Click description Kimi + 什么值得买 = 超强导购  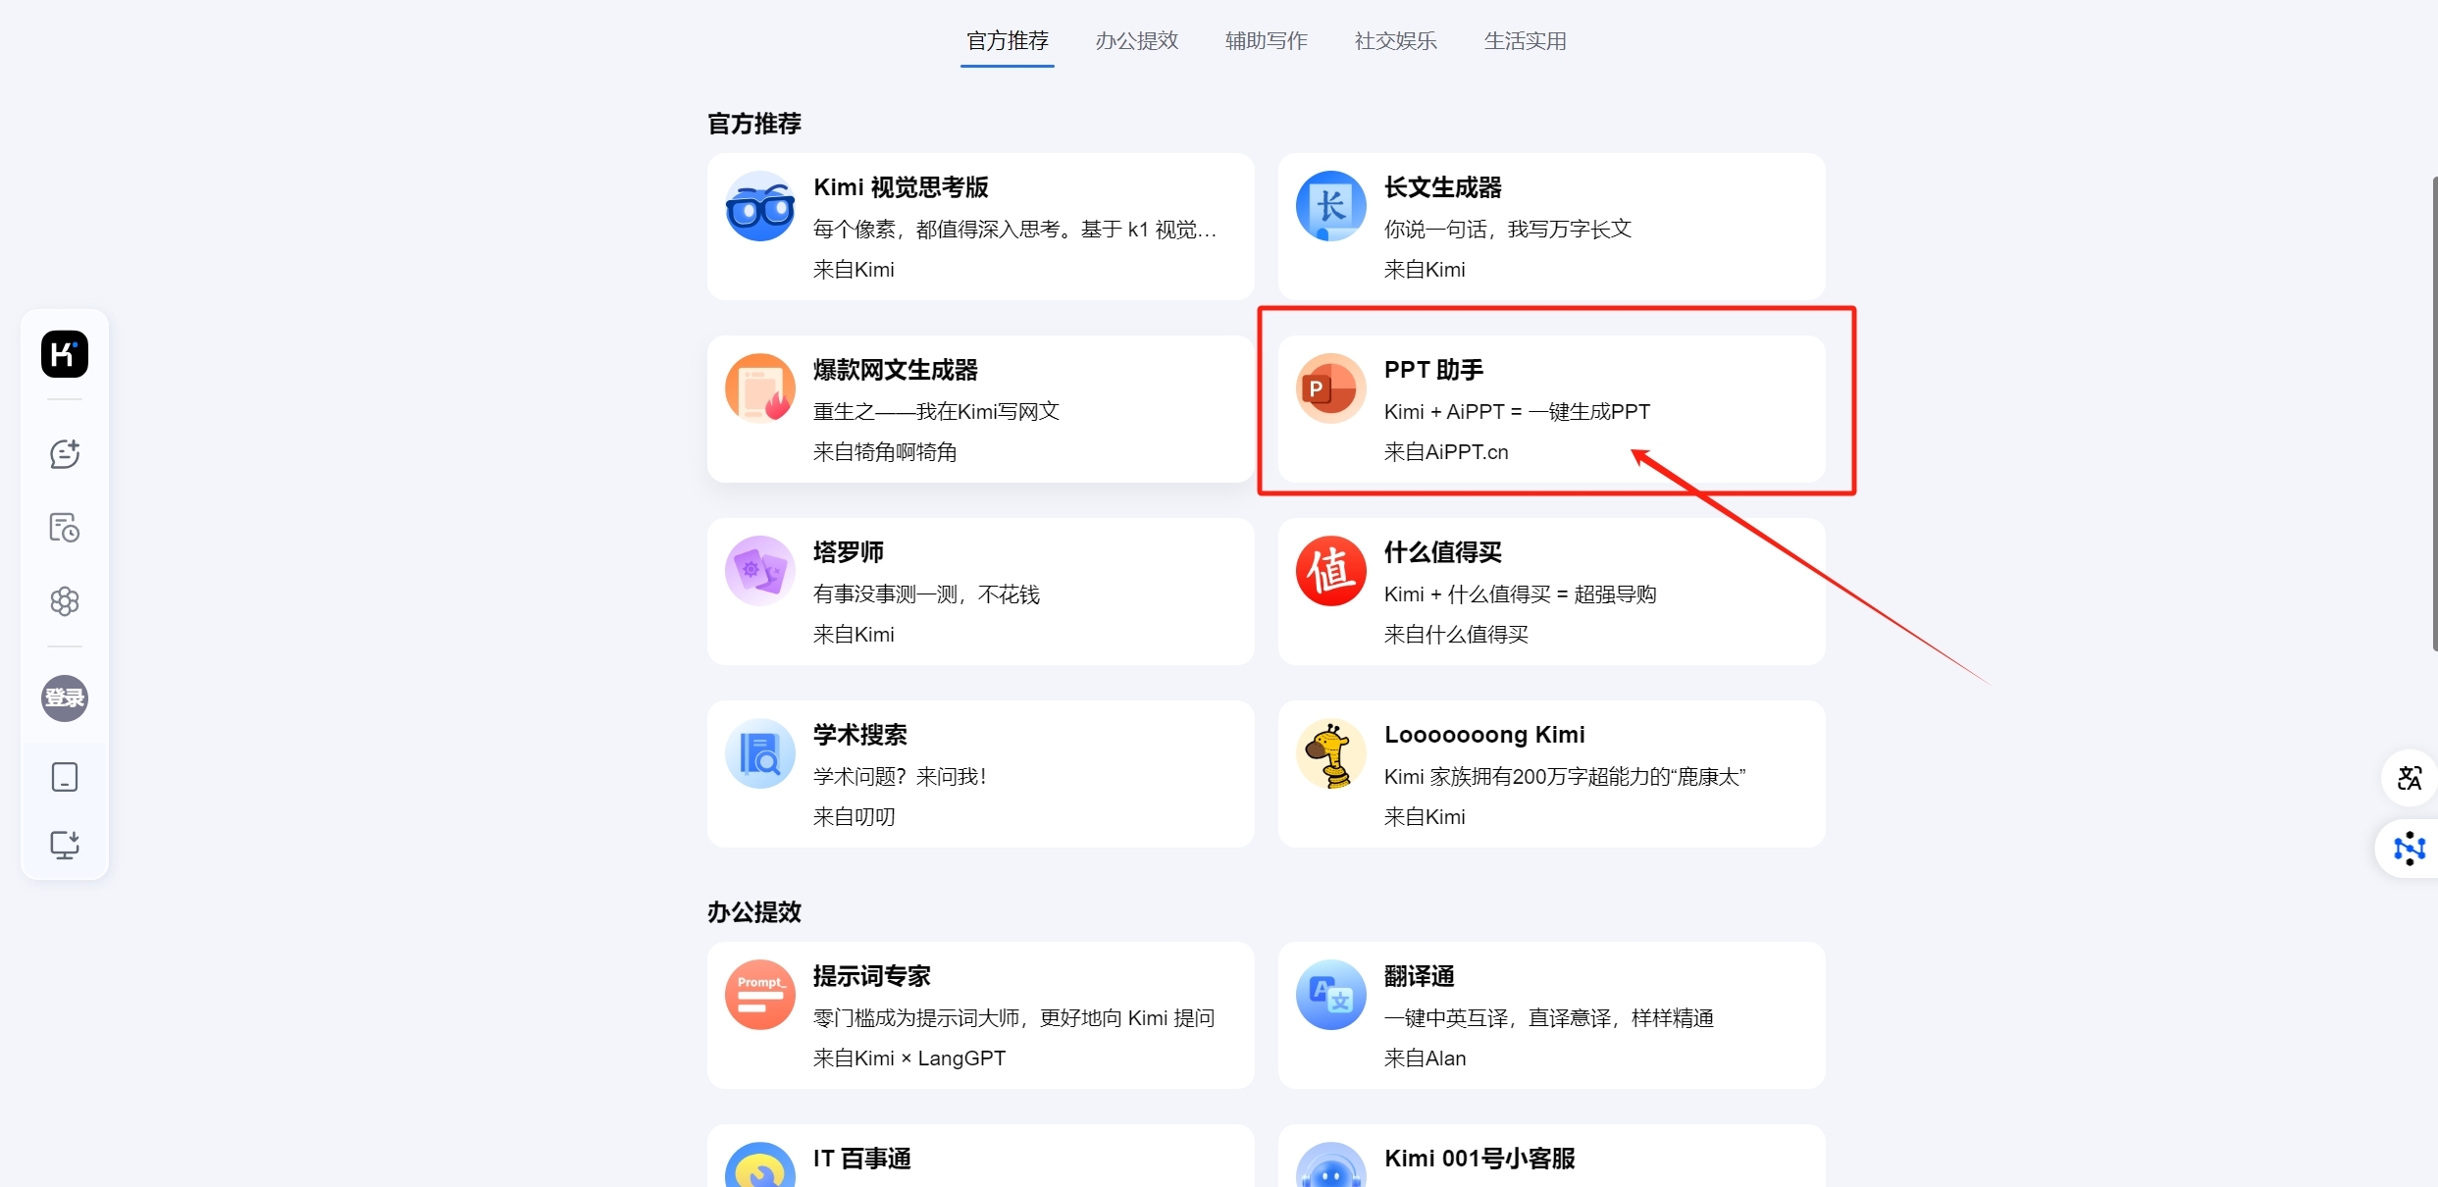click(x=1520, y=593)
